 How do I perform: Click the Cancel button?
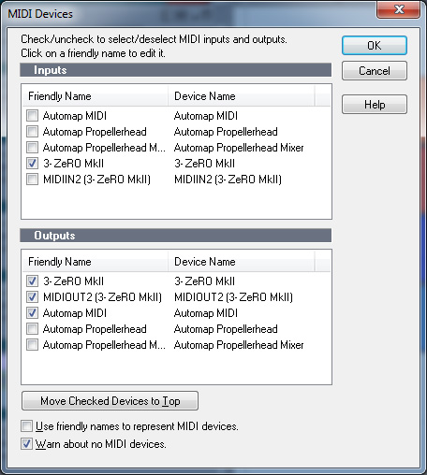[x=375, y=71]
